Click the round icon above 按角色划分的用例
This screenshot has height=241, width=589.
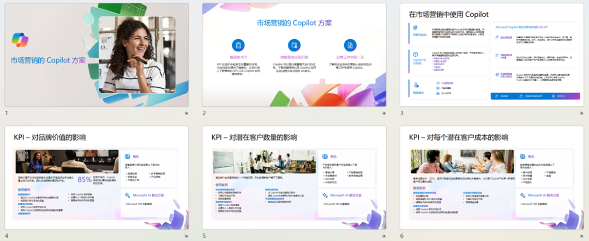click(294, 45)
